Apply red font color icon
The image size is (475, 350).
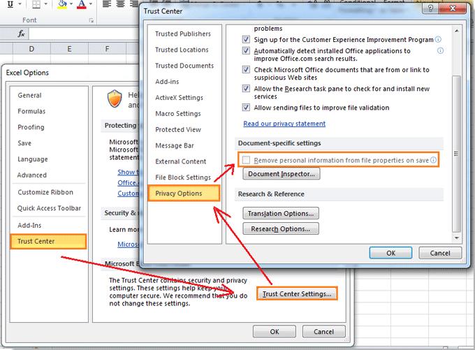tap(82, 4)
